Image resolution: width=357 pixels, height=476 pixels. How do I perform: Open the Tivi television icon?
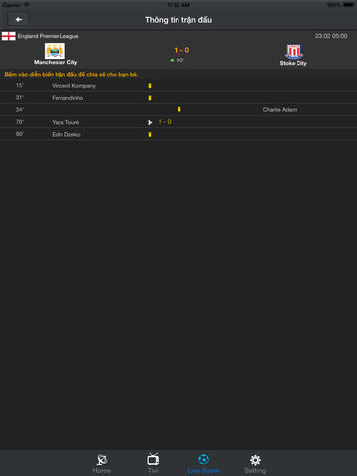(x=153, y=459)
